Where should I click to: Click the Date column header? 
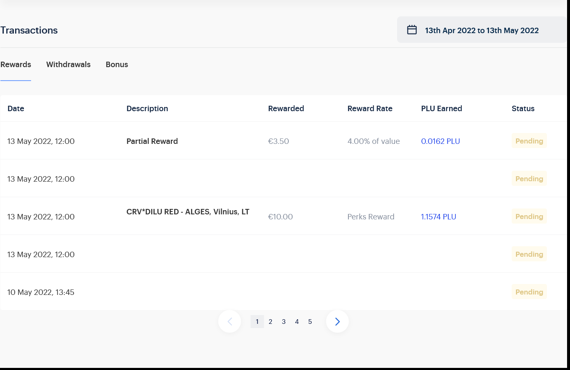[x=16, y=109]
